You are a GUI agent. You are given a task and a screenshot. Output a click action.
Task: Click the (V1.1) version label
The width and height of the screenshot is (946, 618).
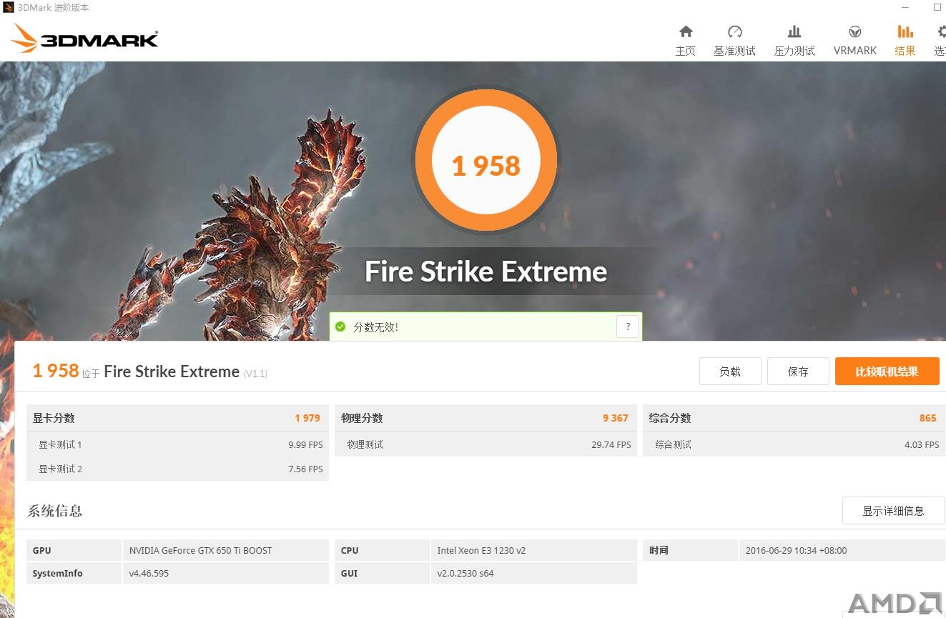point(255,374)
